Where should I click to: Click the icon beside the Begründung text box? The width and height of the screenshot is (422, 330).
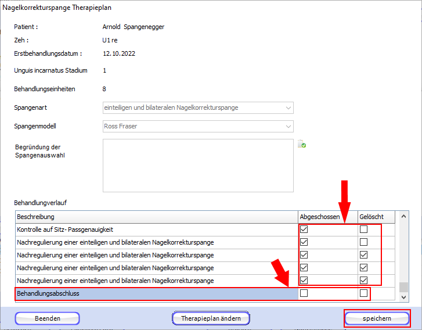(302, 145)
